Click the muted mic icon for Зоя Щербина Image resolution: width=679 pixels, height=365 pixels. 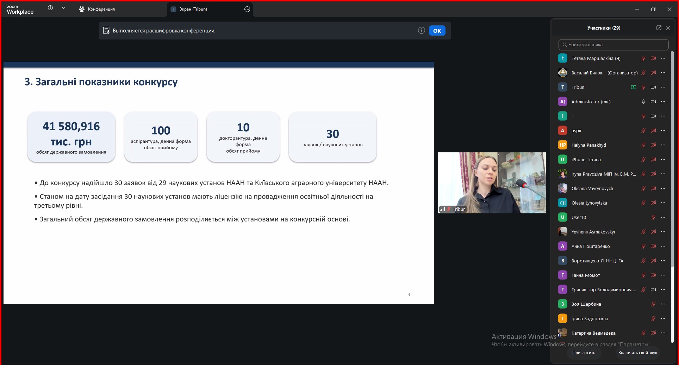click(x=653, y=304)
